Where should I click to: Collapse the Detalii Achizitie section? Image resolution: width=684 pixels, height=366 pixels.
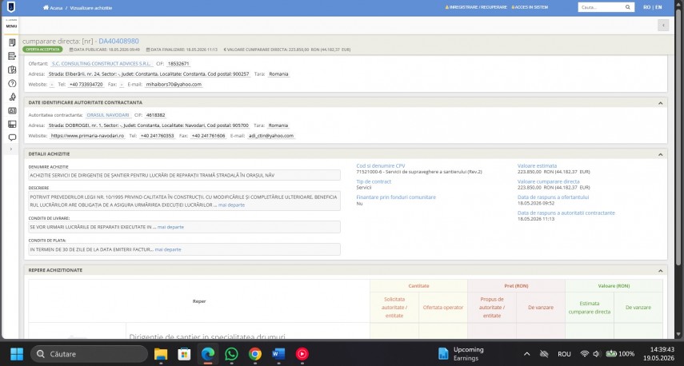tap(660, 154)
